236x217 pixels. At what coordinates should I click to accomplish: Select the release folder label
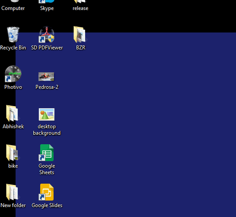80,8
